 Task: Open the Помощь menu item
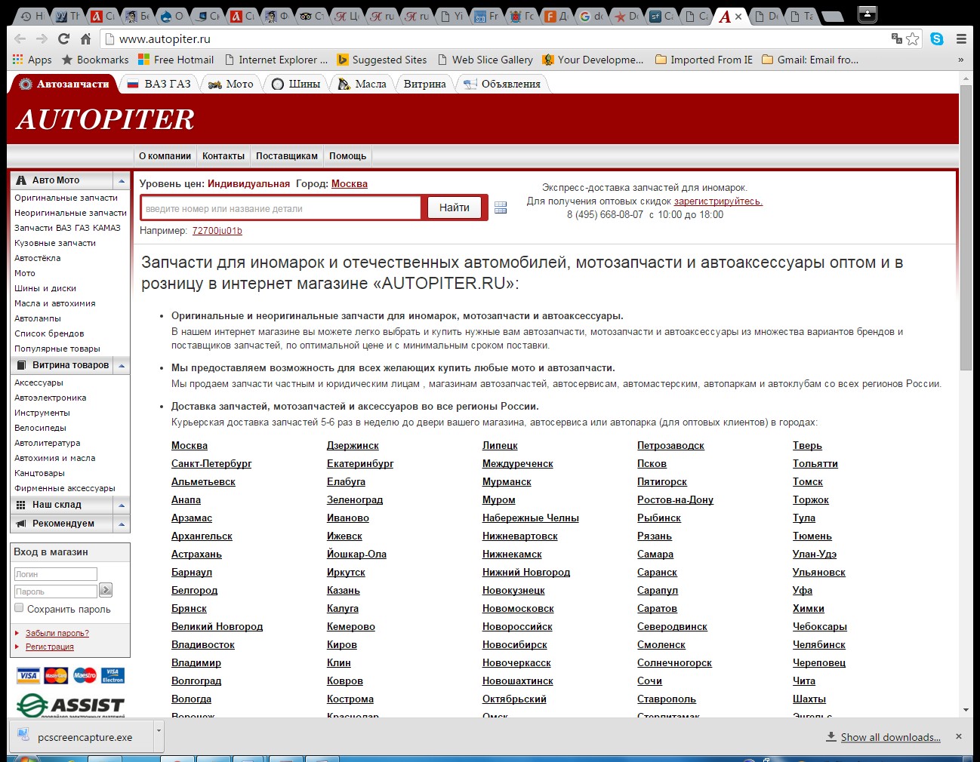pos(348,156)
